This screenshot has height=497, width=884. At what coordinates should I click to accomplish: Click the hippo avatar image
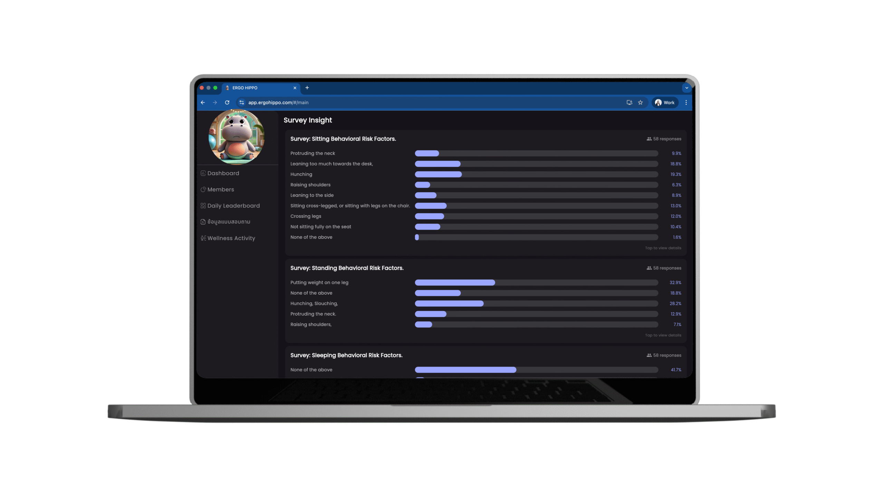pyautogui.click(x=237, y=137)
